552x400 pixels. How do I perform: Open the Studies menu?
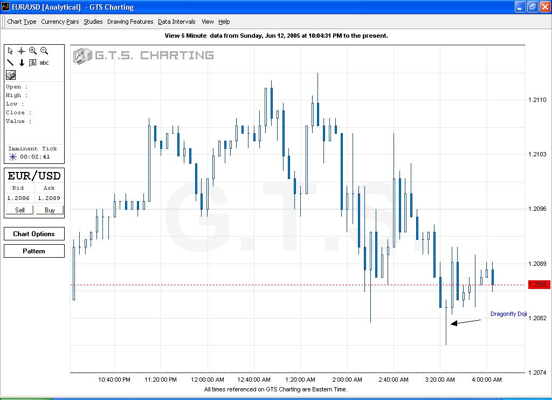(93, 22)
